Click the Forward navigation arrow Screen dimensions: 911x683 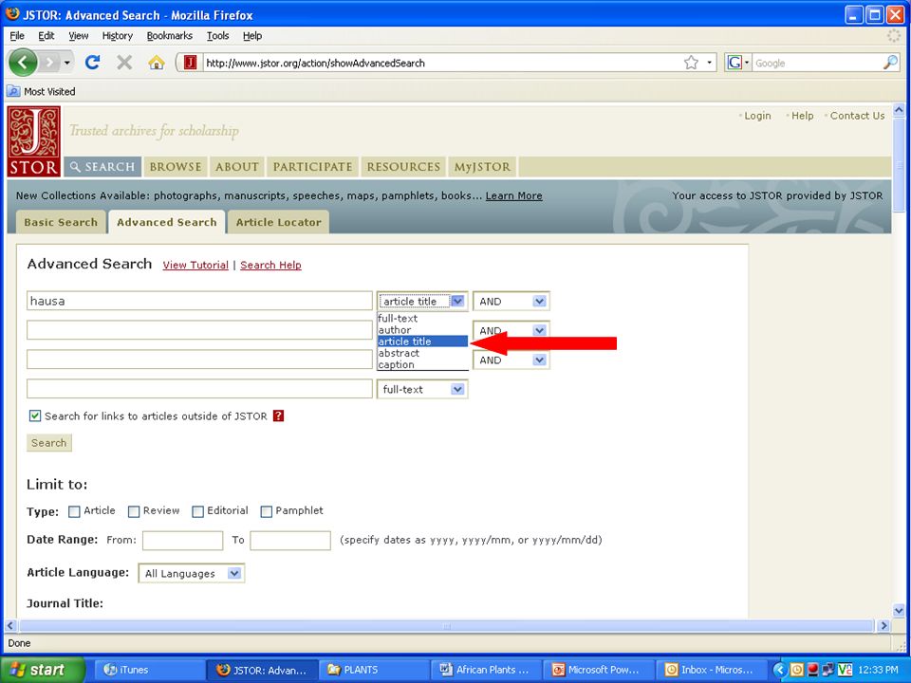coord(50,63)
